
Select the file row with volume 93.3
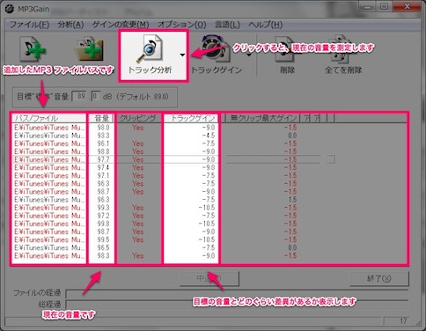(x=209, y=136)
